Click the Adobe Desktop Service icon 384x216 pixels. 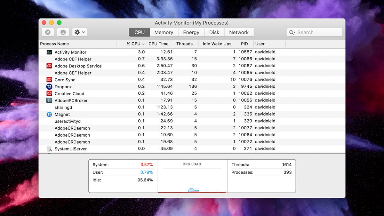[49, 66]
